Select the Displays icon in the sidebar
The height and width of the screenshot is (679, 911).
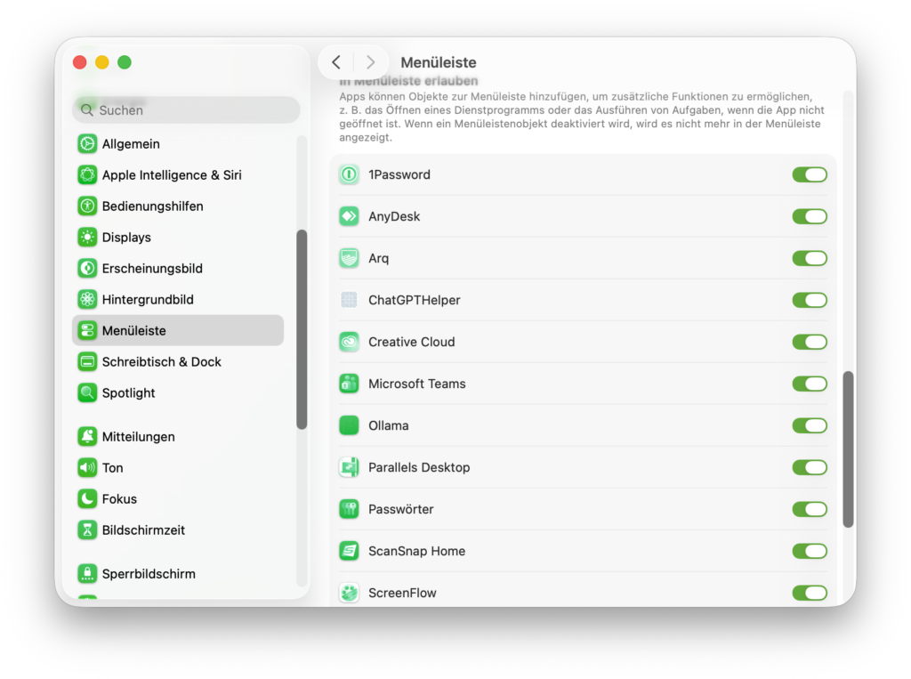pyautogui.click(x=87, y=237)
